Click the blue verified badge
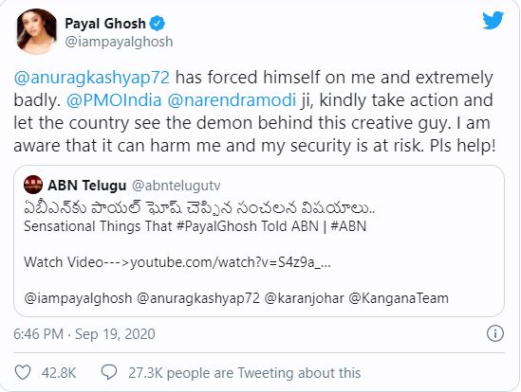This screenshot has width=521, height=392. pos(157,24)
